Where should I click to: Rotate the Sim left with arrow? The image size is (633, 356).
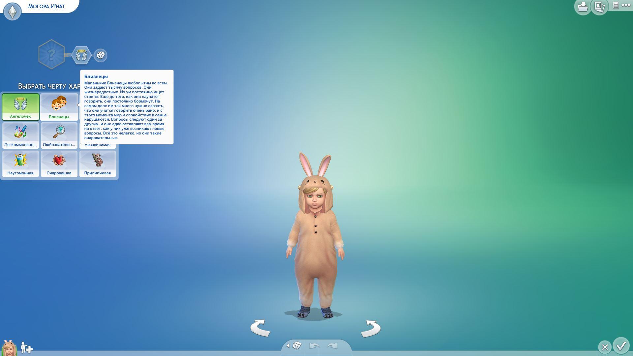(x=260, y=328)
